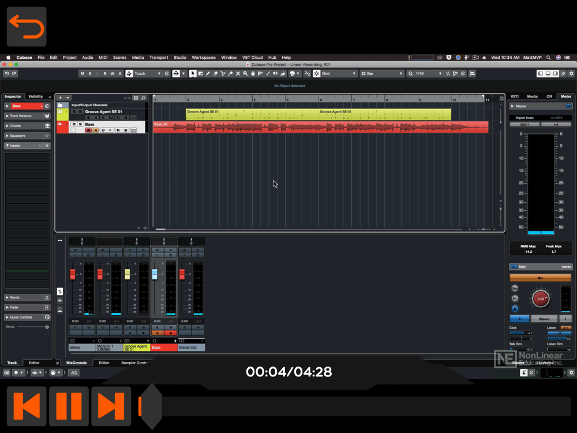Switch to the Visibility tab

pos(36,96)
